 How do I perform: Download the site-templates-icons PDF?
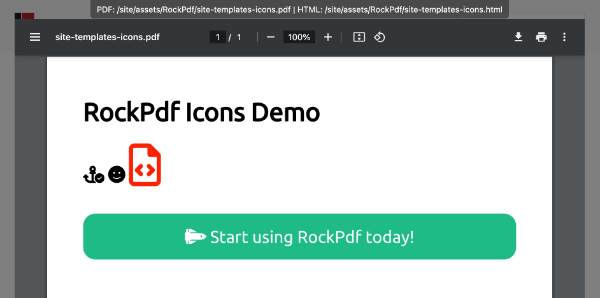(518, 37)
